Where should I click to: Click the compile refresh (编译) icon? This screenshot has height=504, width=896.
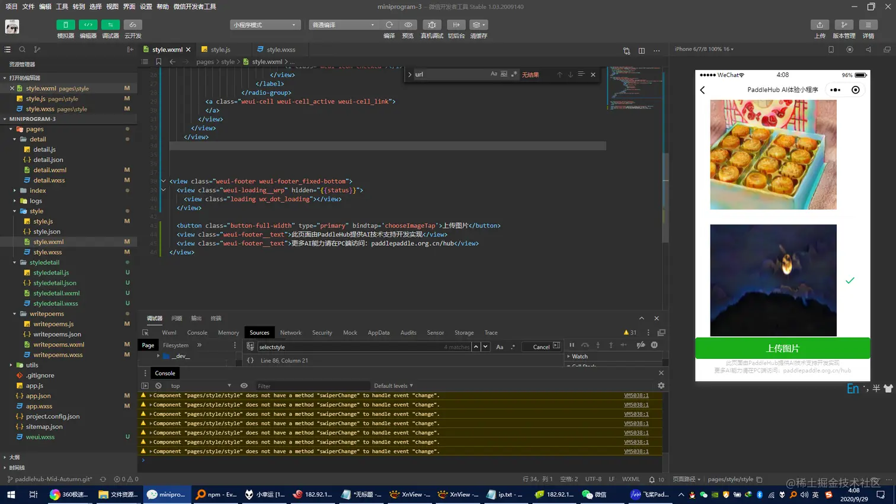[x=389, y=25]
